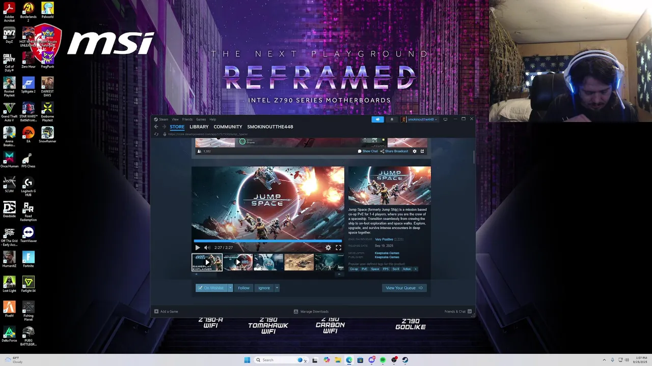The width and height of the screenshot is (652, 366).
Task: Open Keepsake Games publisher link
Action: pyautogui.click(x=387, y=257)
